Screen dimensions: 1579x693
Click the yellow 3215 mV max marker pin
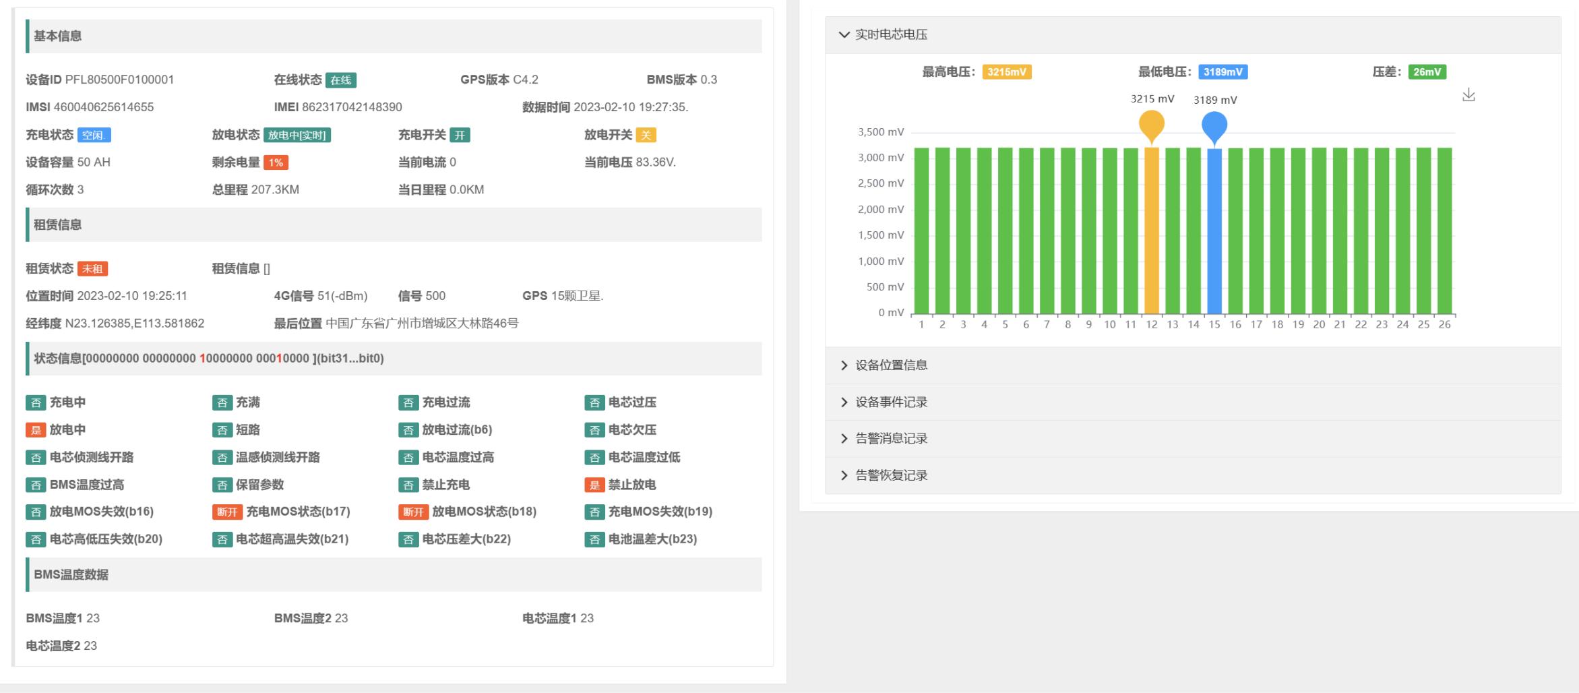point(1152,125)
